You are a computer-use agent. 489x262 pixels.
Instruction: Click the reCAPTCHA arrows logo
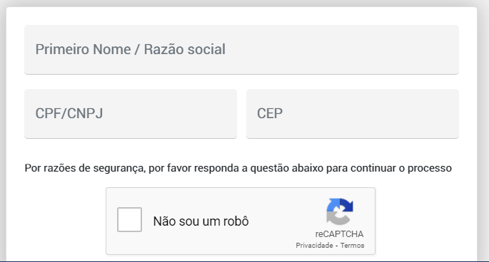point(340,211)
